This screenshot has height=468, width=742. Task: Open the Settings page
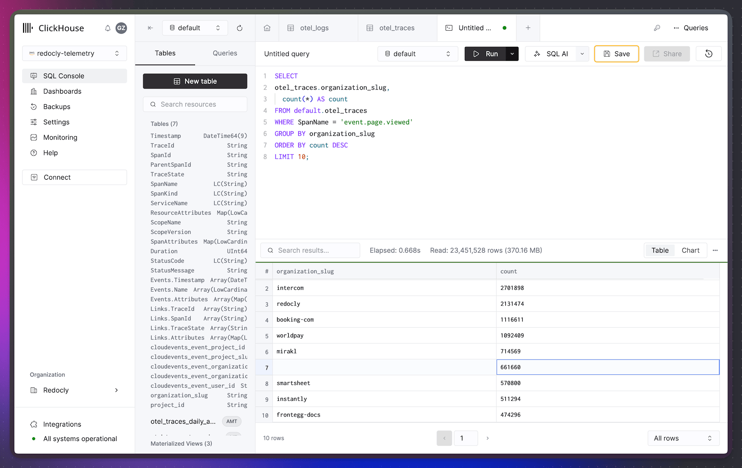pos(75,122)
